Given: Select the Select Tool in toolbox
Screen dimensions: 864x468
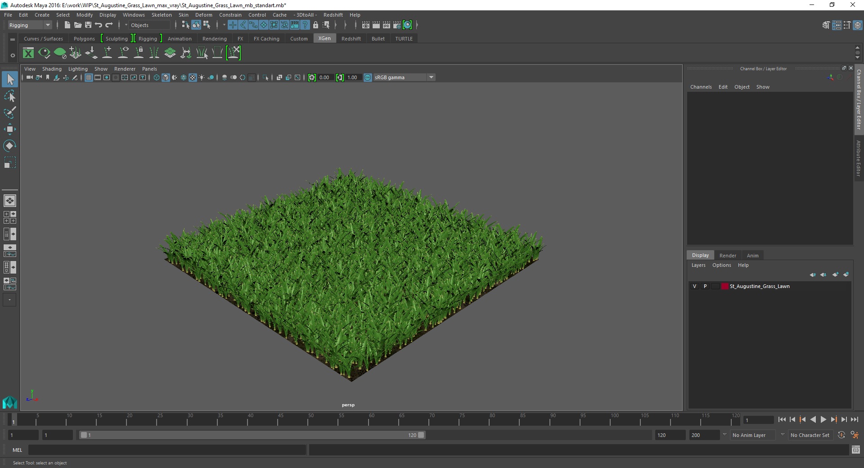Looking at the screenshot, I should pyautogui.click(x=10, y=80).
